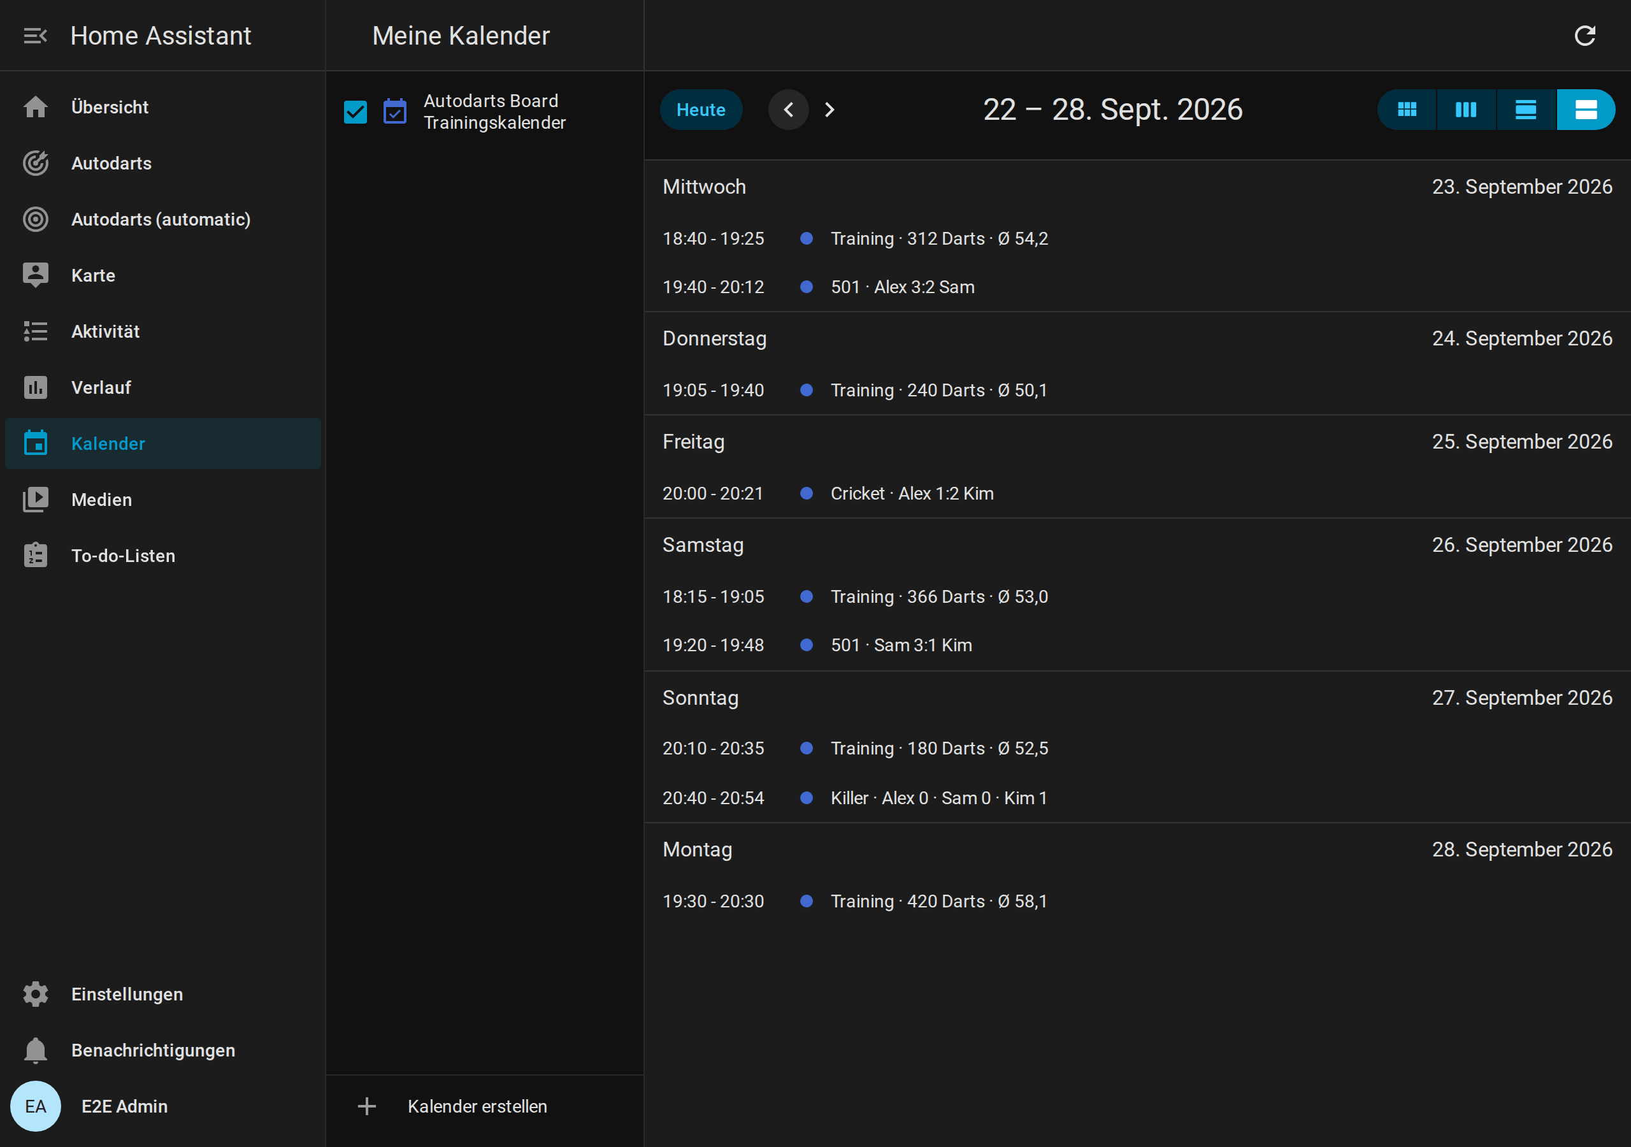This screenshot has width=1631, height=1147.
Task: Click the 22 – 28. Sept. 2026 title
Action: (1112, 110)
